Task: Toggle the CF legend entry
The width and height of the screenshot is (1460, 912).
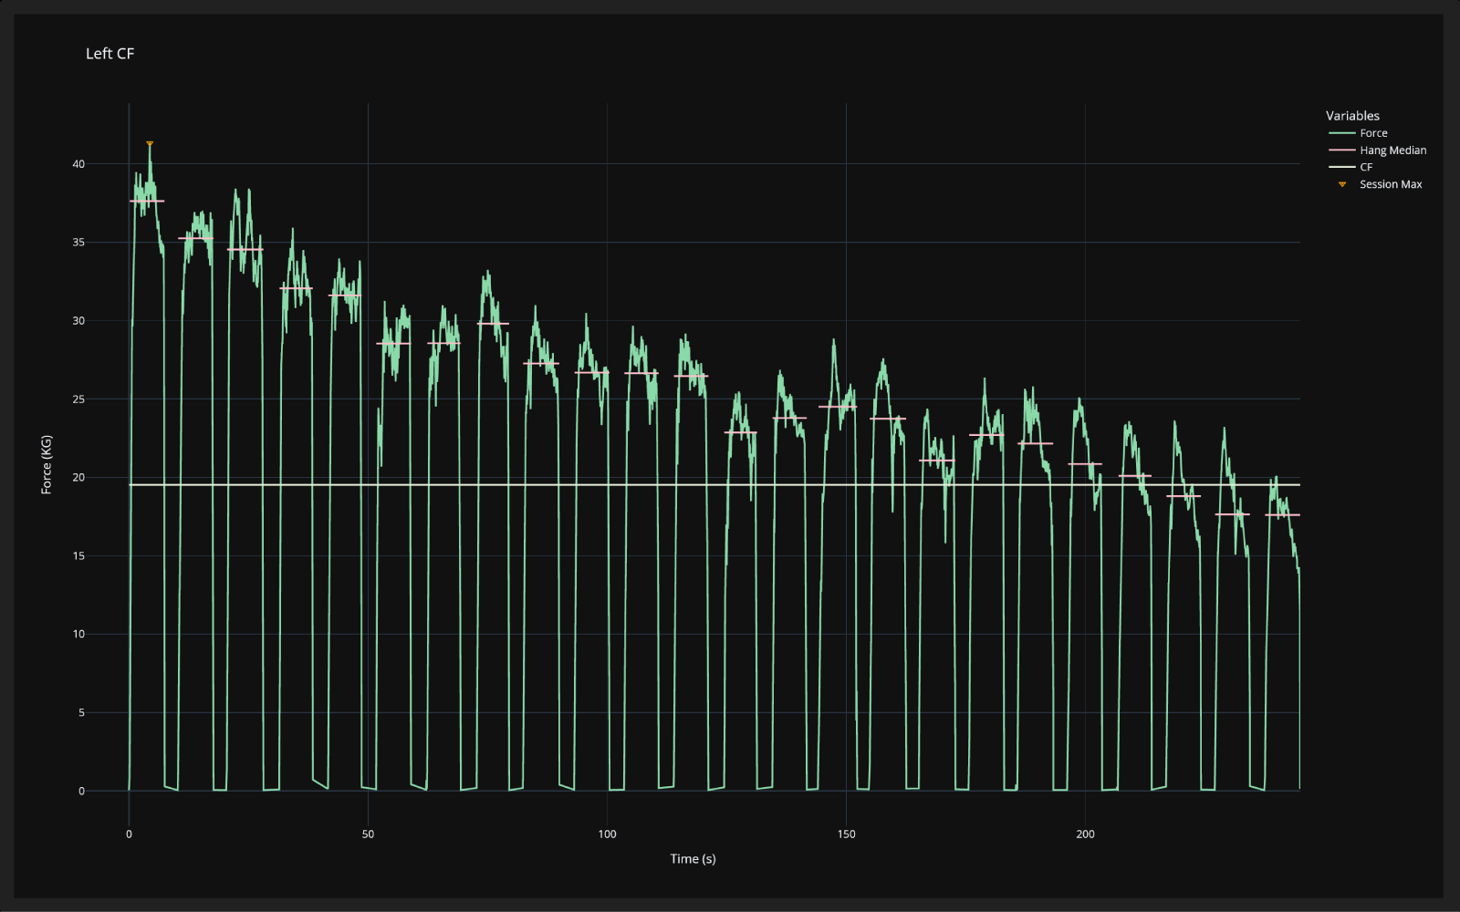Action: point(1365,167)
